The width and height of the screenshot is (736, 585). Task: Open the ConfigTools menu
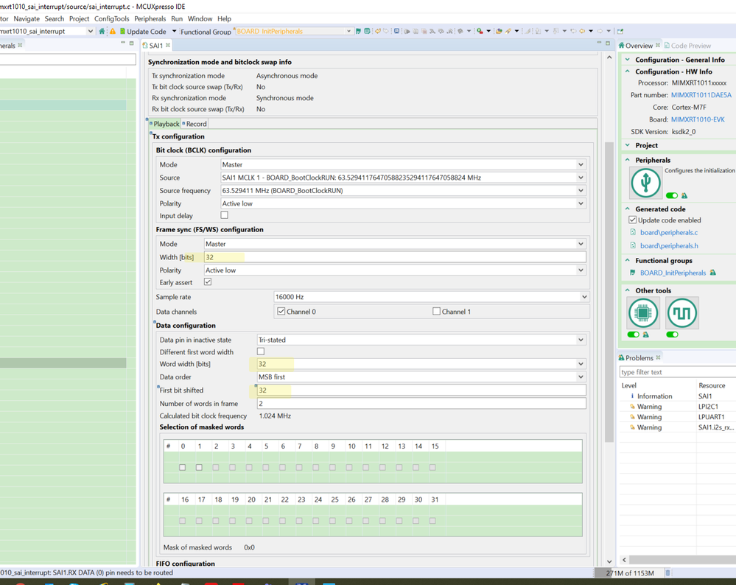point(111,18)
